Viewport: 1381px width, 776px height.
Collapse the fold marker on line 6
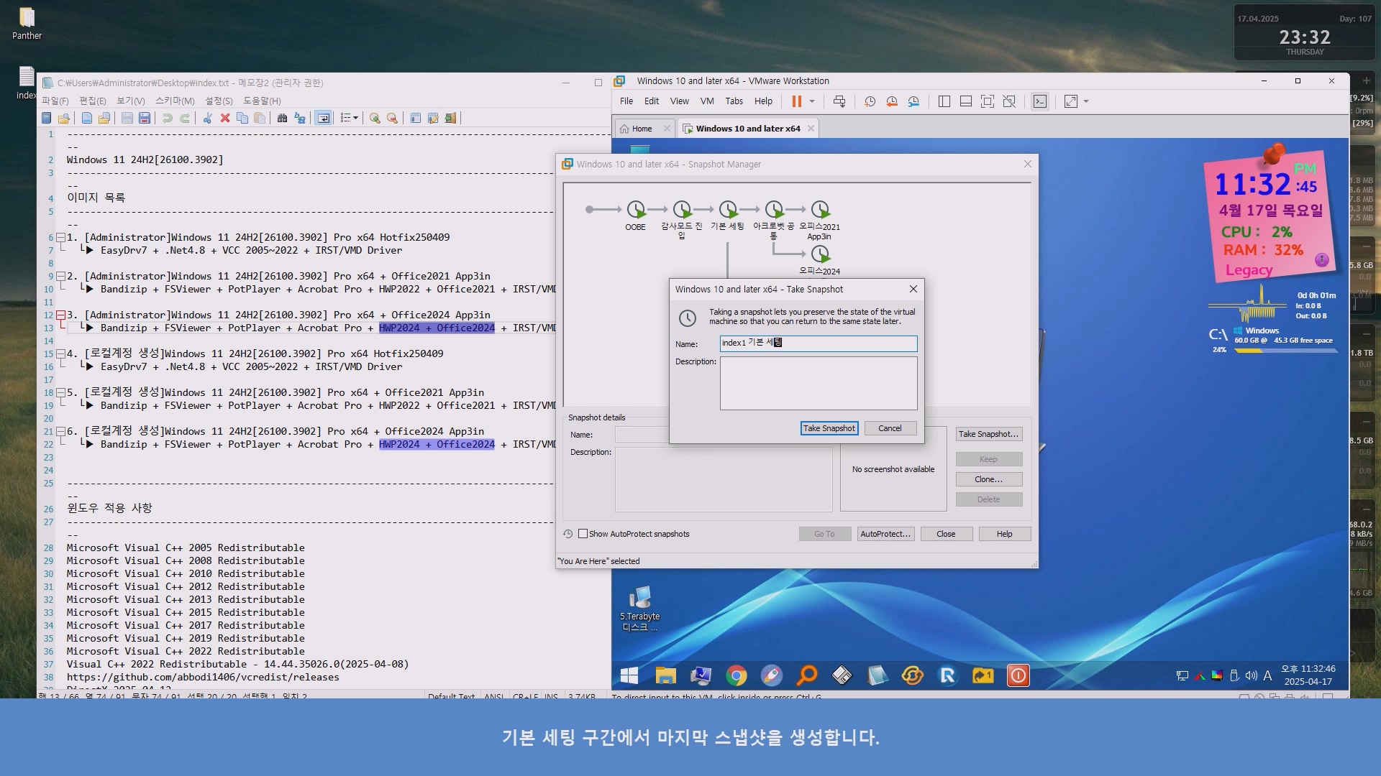click(x=60, y=238)
